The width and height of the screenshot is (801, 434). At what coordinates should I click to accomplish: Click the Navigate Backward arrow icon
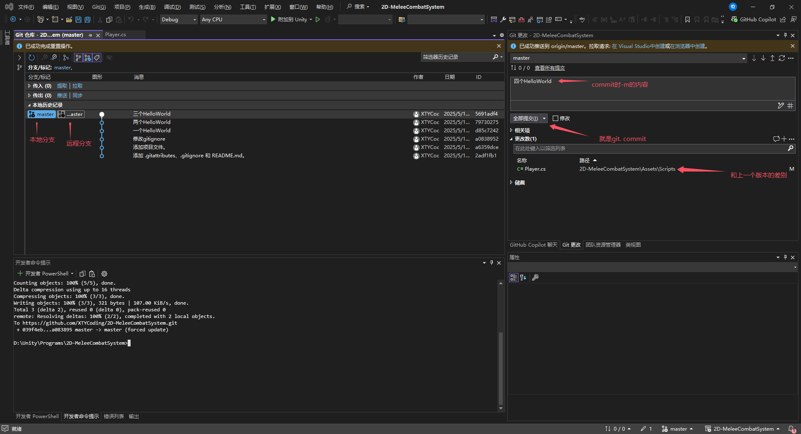tap(13, 20)
